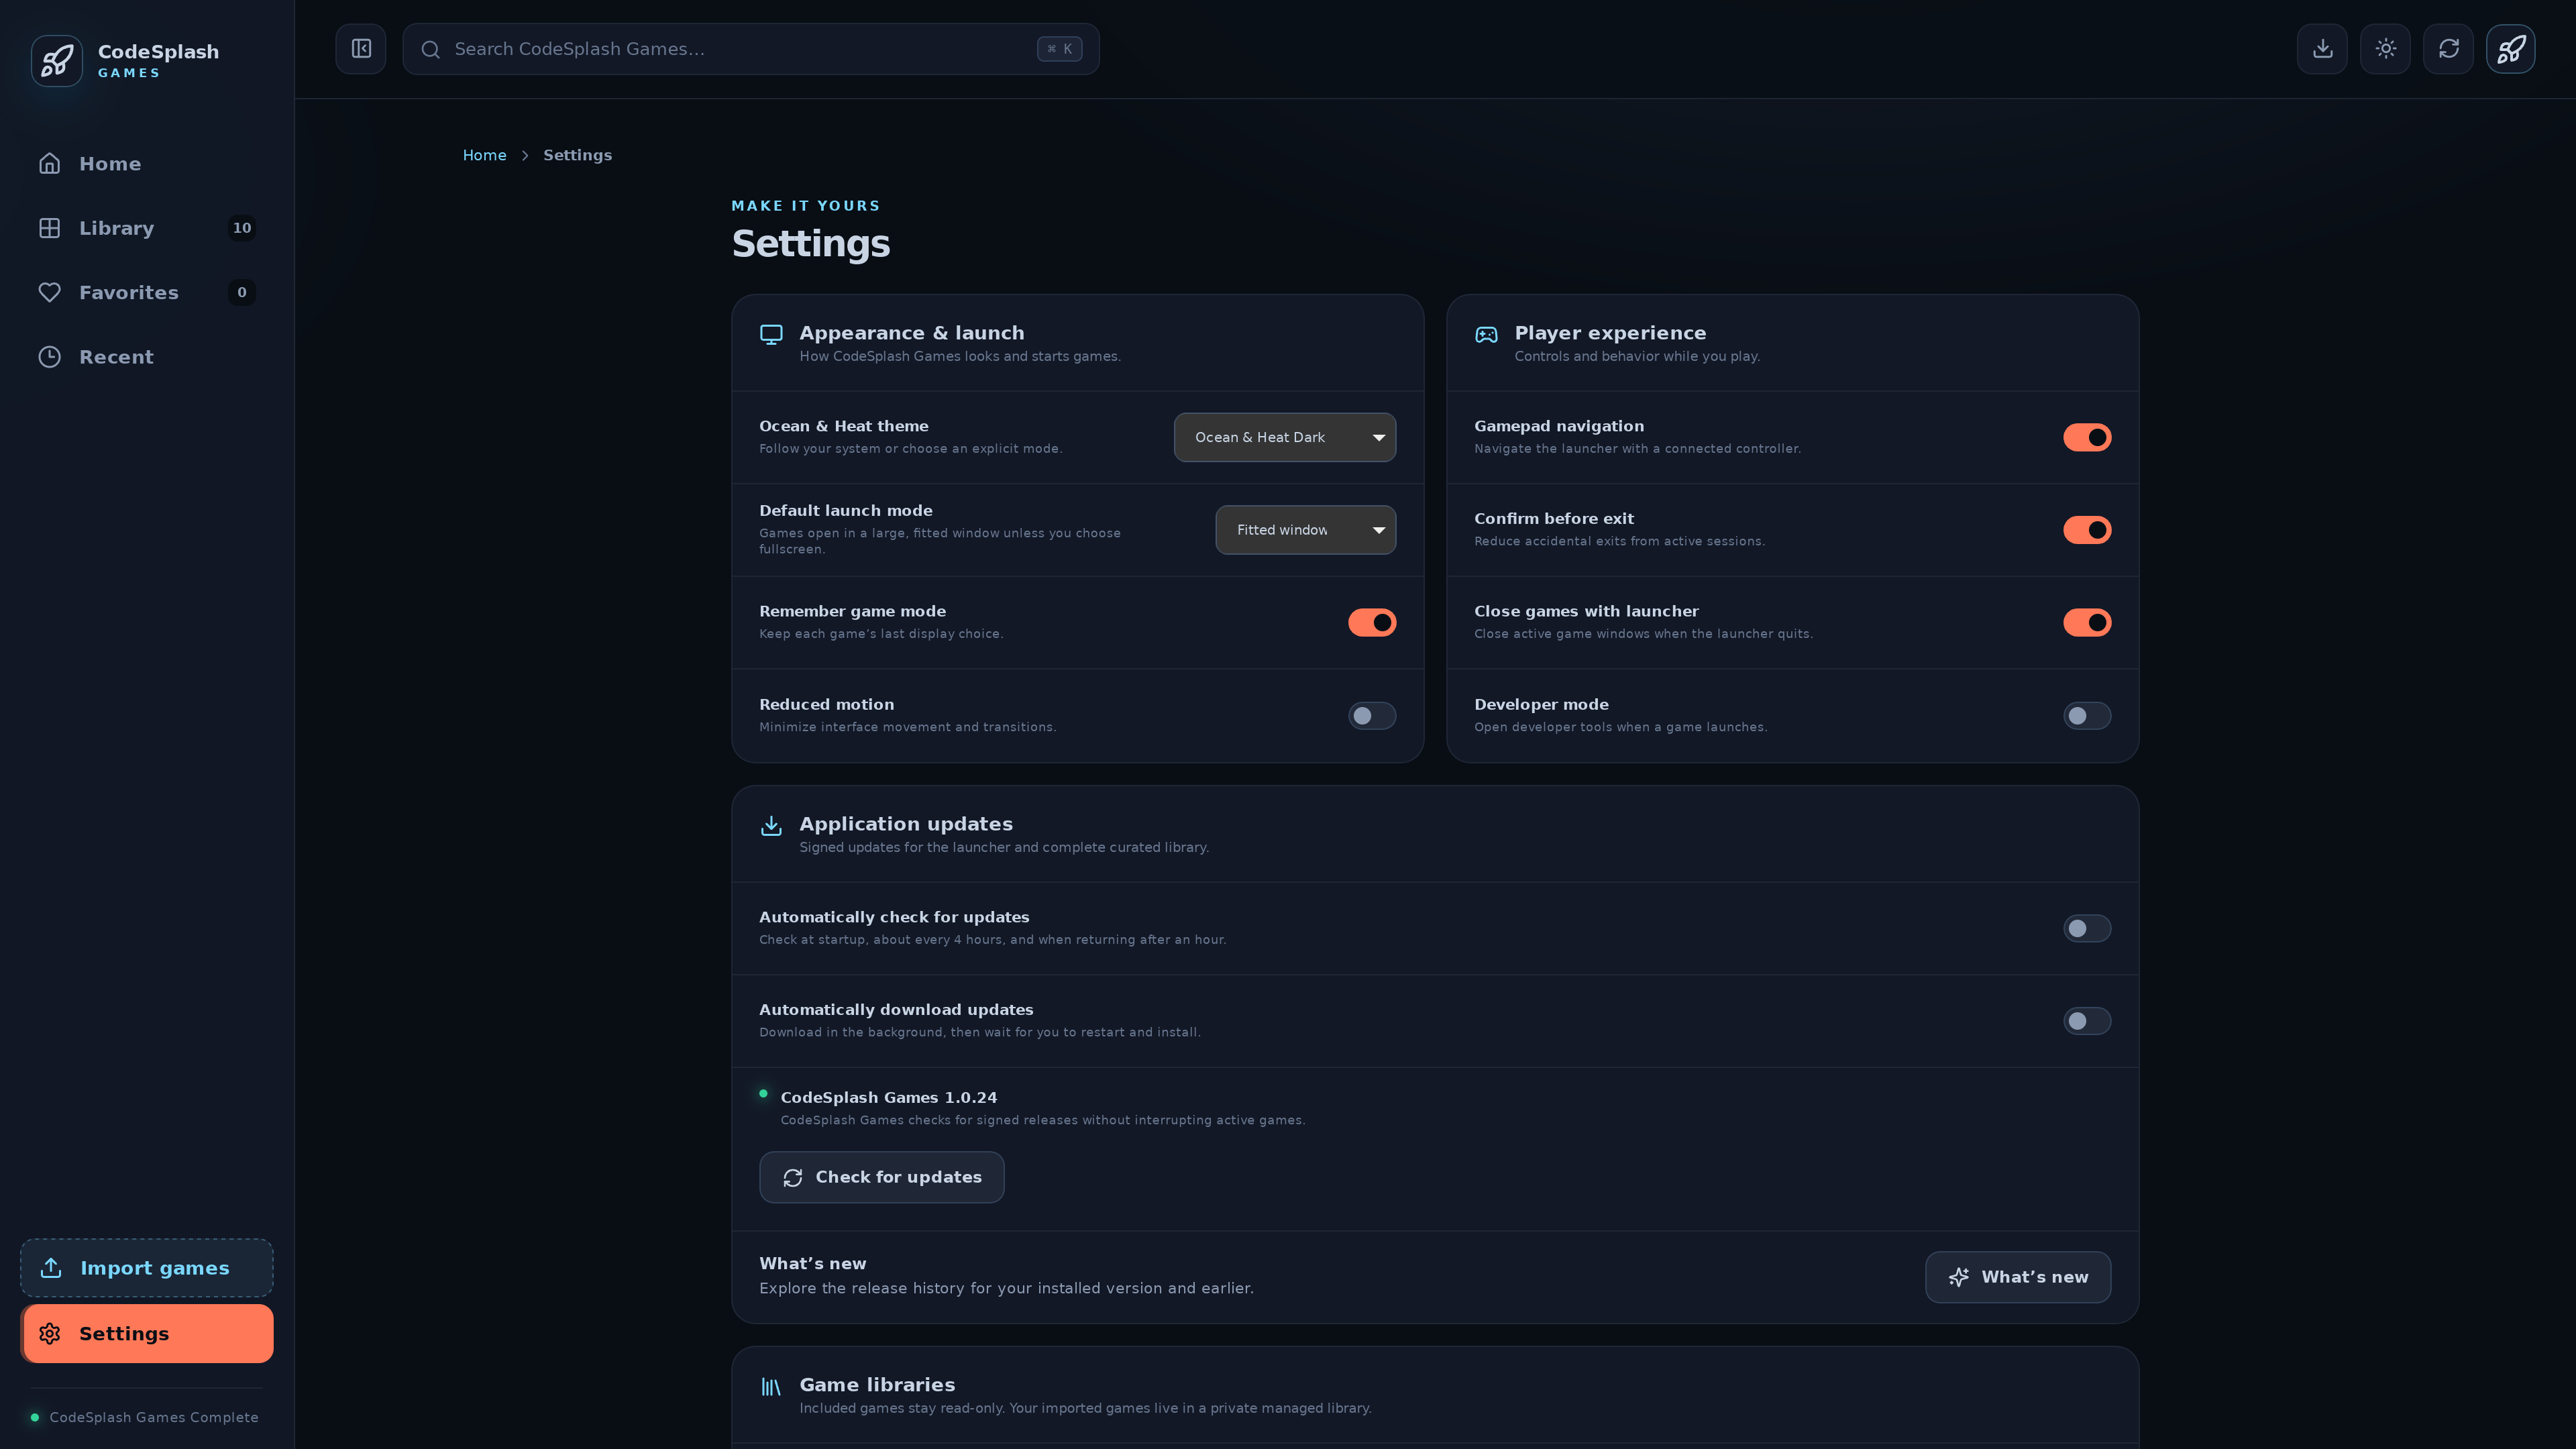The width and height of the screenshot is (2576, 1449).
Task: Click the Game libraries books icon
Action: [771, 1387]
